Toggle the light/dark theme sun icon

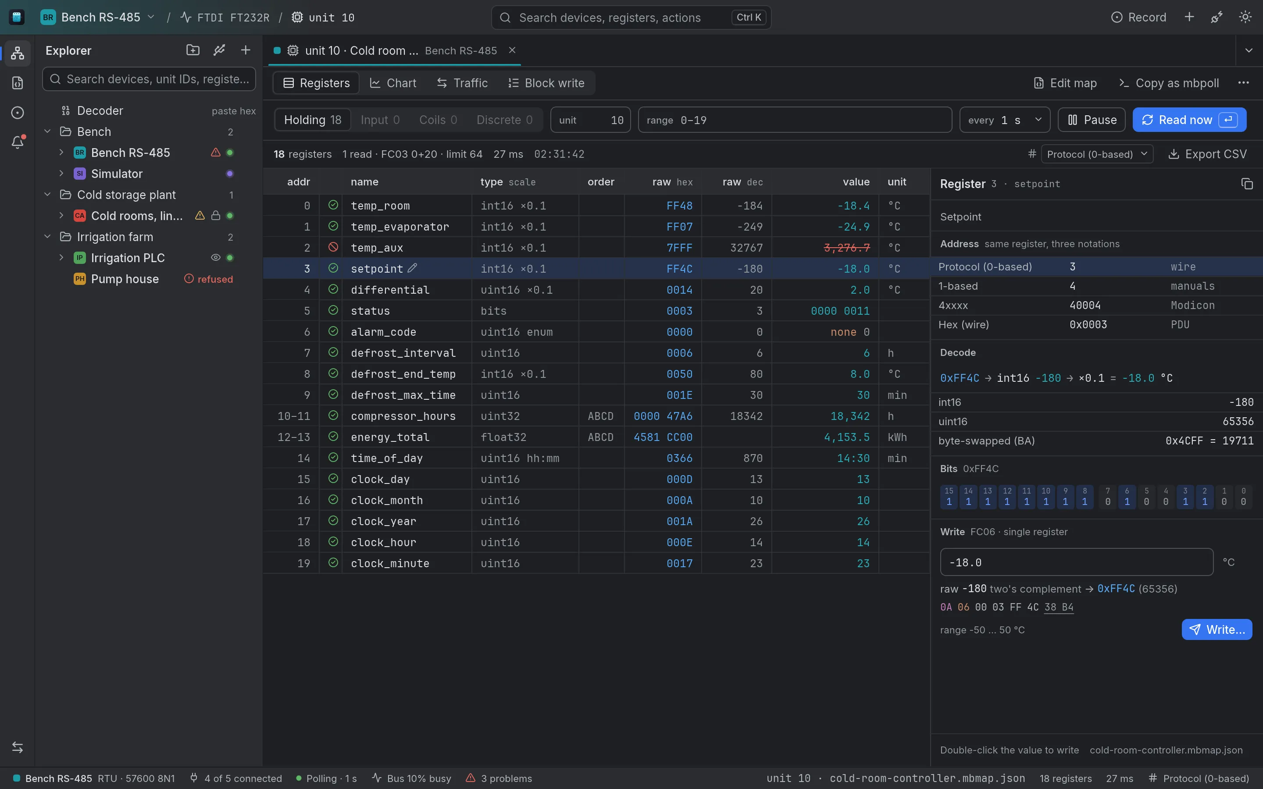[x=1245, y=17]
